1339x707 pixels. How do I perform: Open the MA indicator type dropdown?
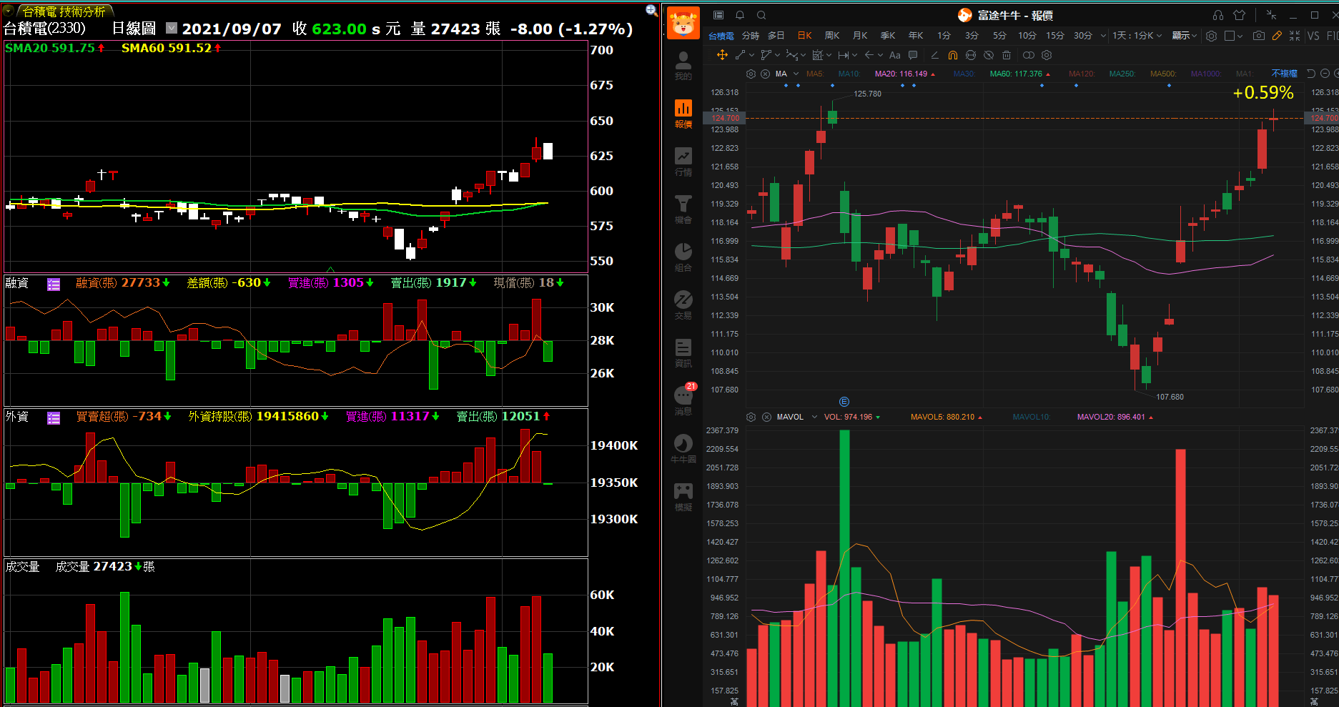click(796, 74)
